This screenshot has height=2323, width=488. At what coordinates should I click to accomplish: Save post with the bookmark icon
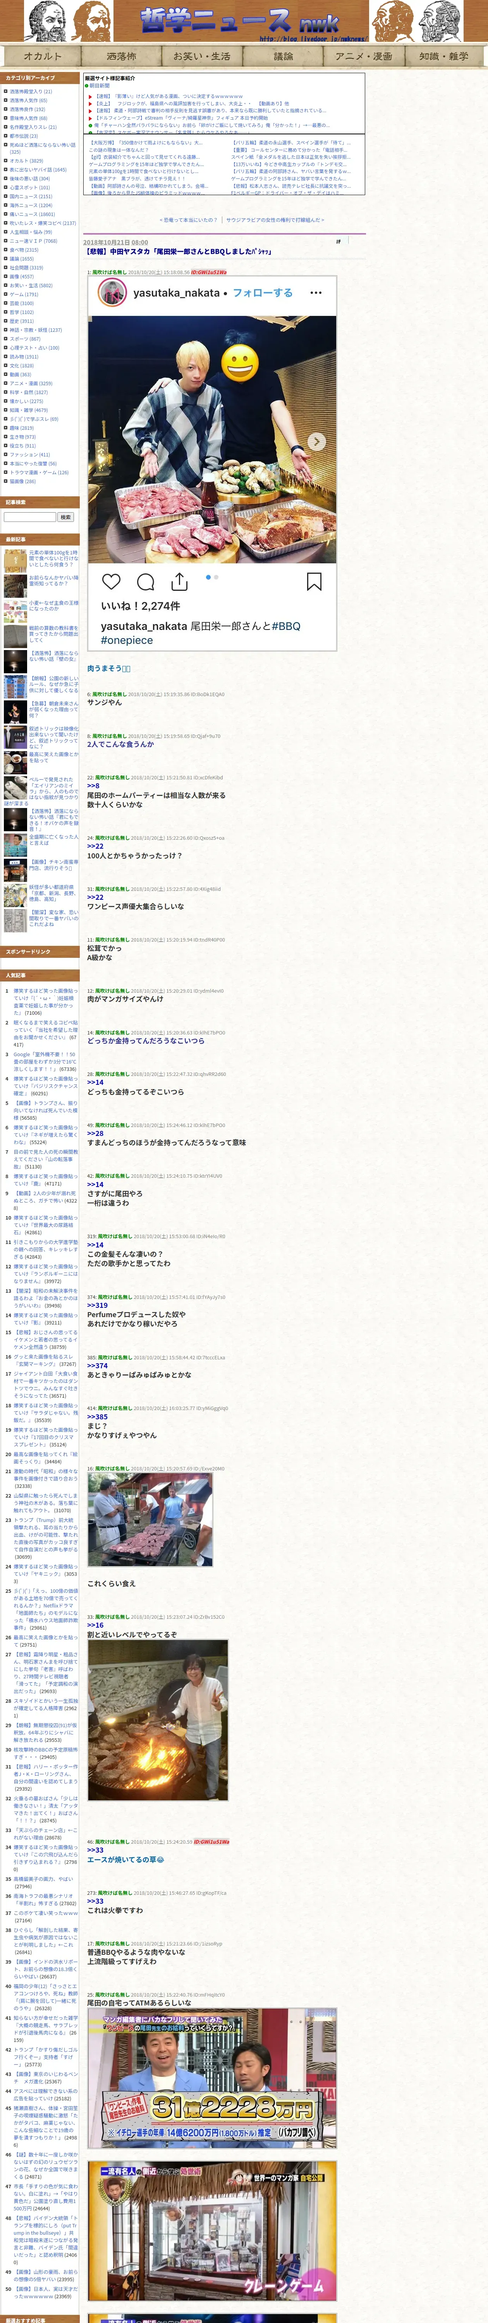pos(314,582)
